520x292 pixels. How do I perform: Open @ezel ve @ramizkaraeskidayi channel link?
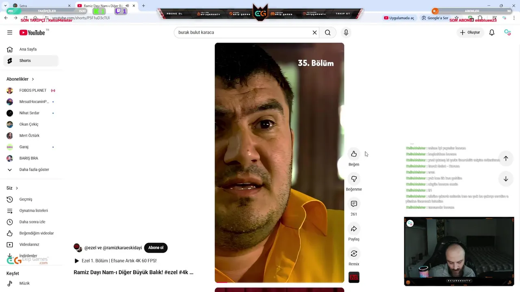coord(113,248)
